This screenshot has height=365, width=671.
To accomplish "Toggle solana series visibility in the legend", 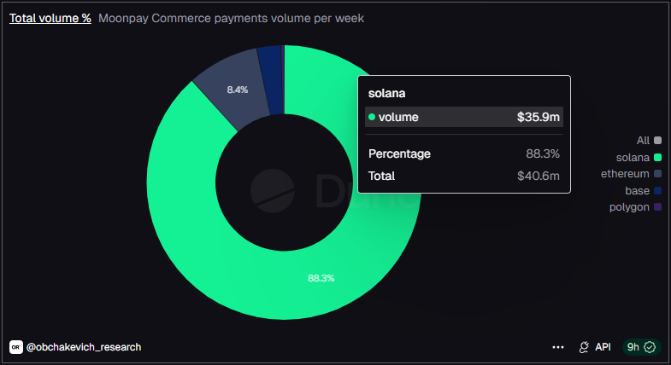I will coord(633,157).
